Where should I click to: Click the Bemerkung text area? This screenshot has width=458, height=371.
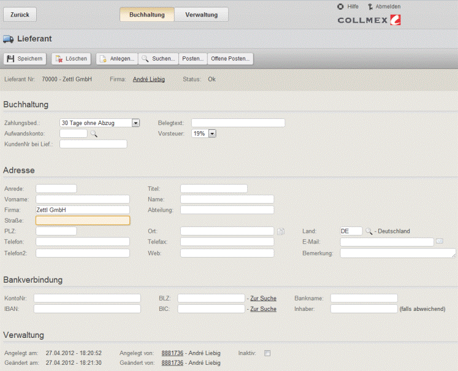coord(398,253)
